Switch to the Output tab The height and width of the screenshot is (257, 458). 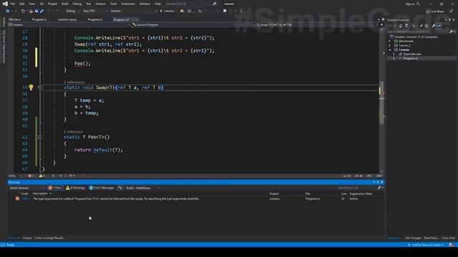point(27,238)
